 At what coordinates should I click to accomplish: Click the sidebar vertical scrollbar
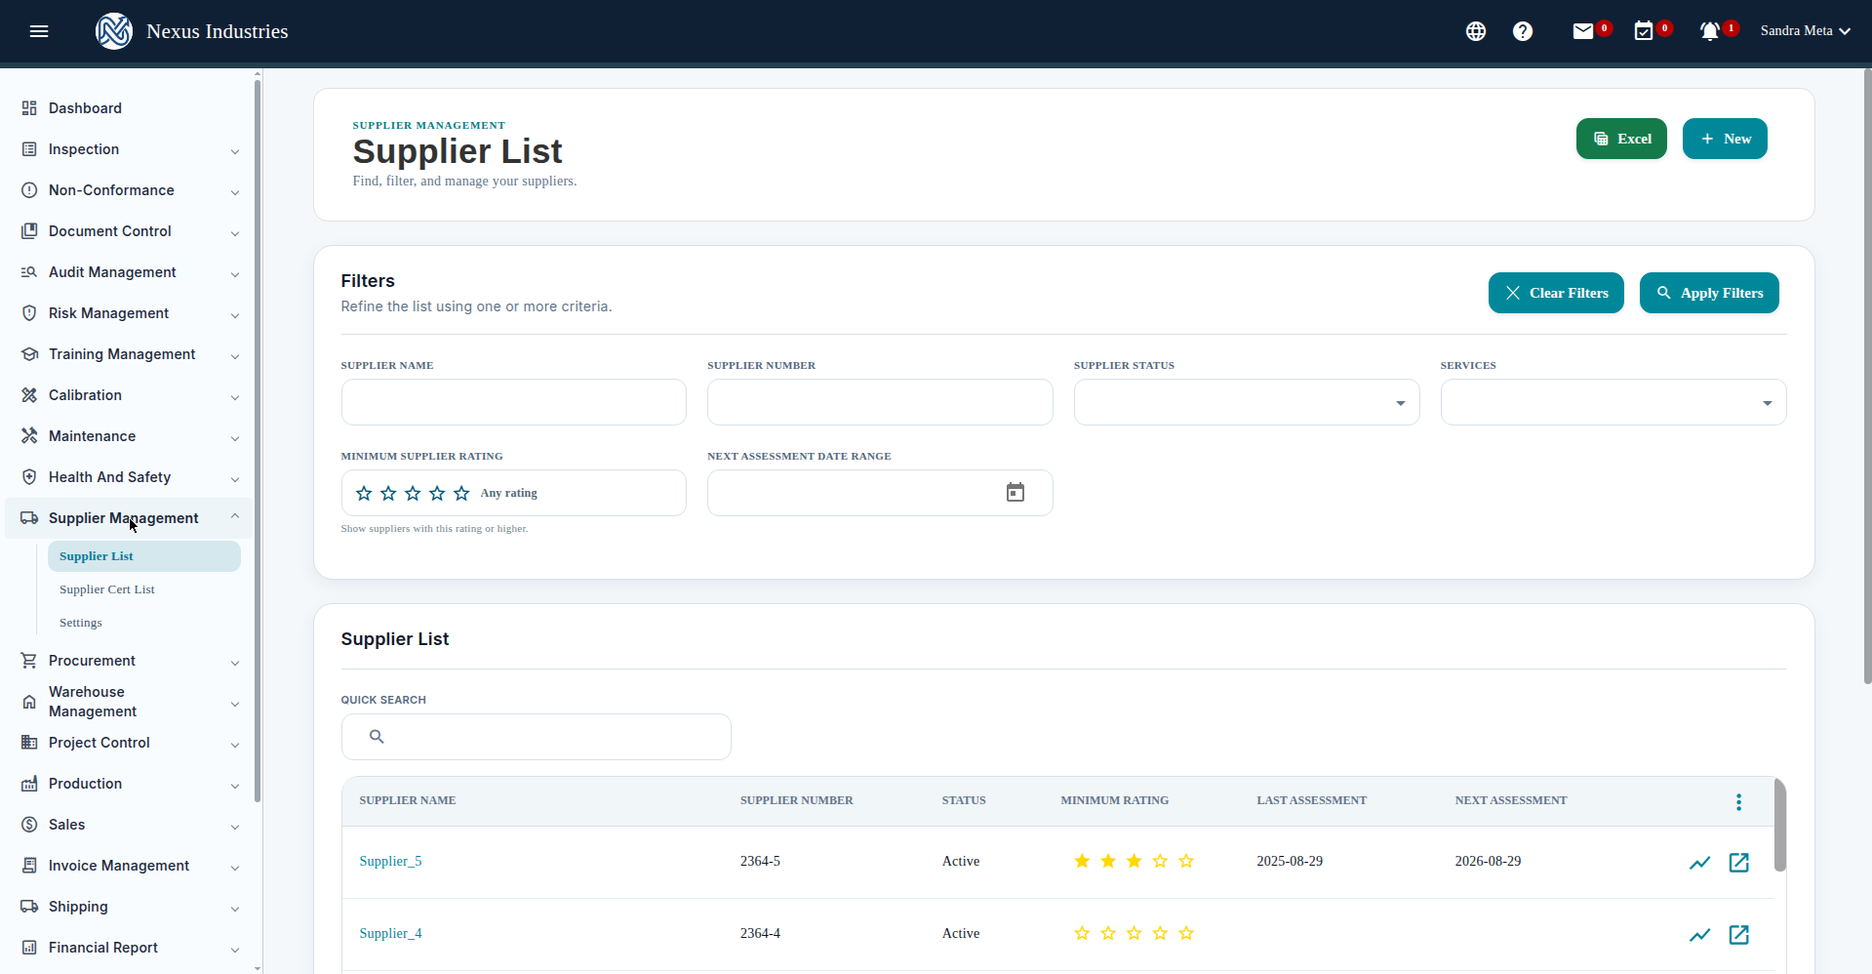click(x=258, y=439)
